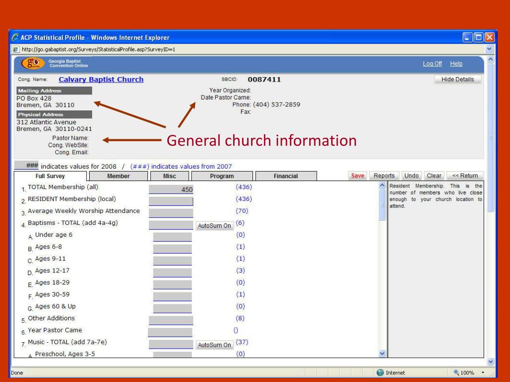The height and width of the screenshot is (382, 510).
Task: Click the Undo button
Action: 411,176
